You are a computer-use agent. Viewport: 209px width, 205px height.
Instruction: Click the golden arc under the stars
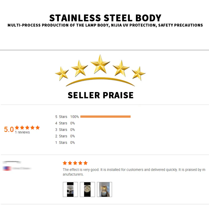point(100,81)
